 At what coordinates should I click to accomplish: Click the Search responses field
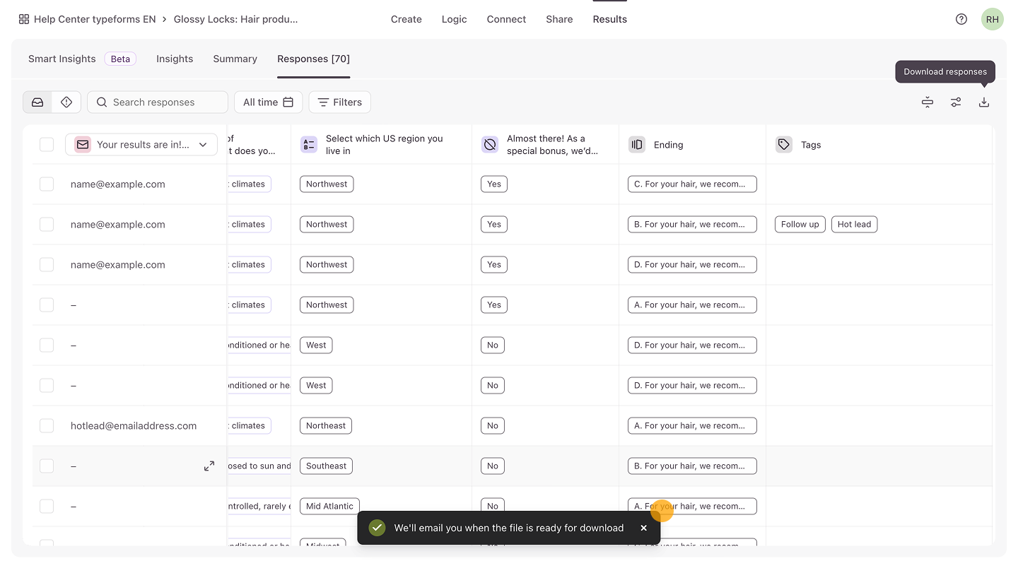pyautogui.click(x=158, y=102)
